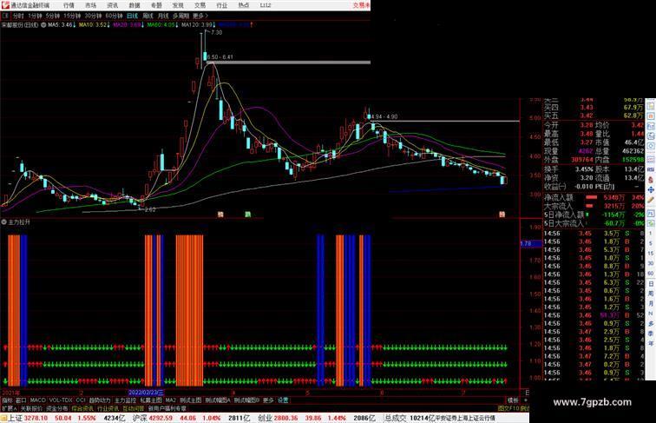Open indicator 设置
Viewport: 656px width, 423px height.
pos(283,400)
